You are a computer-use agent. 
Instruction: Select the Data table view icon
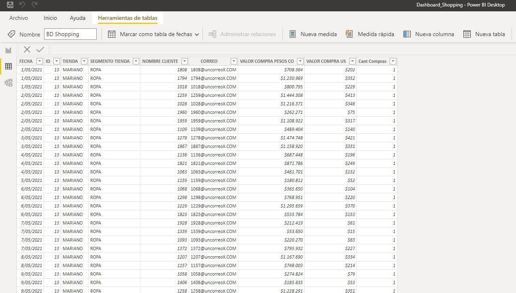[x=8, y=66]
